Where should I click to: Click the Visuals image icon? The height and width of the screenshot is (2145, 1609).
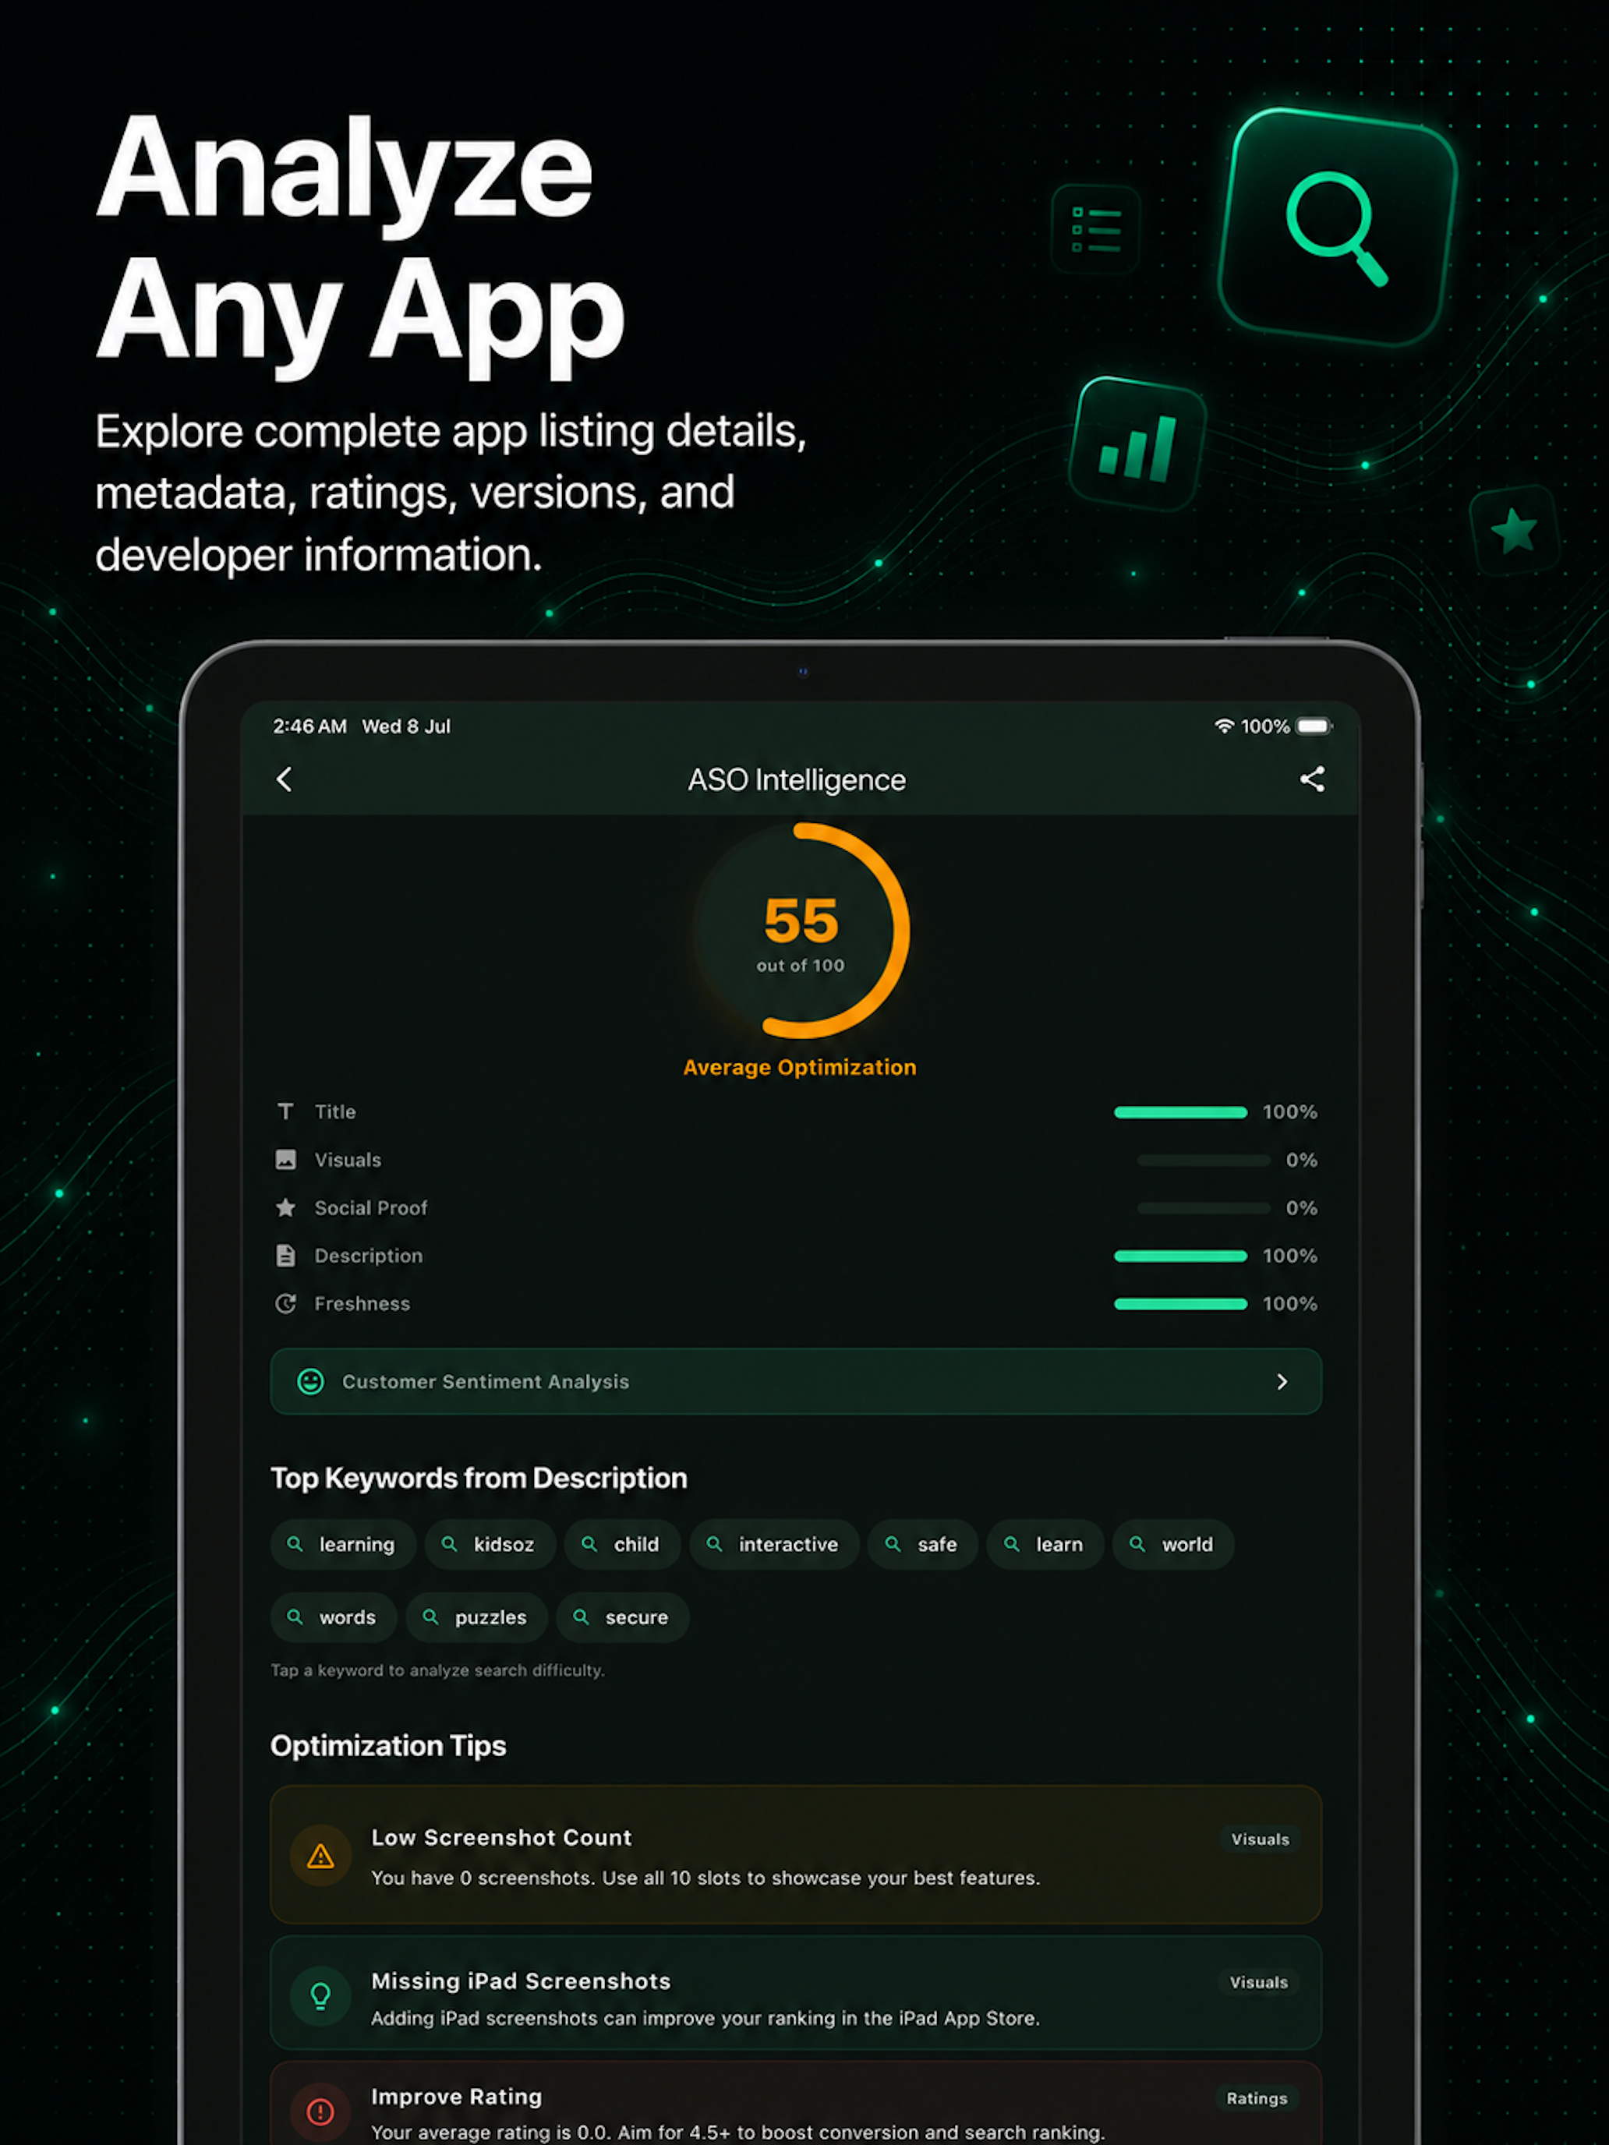click(285, 1160)
